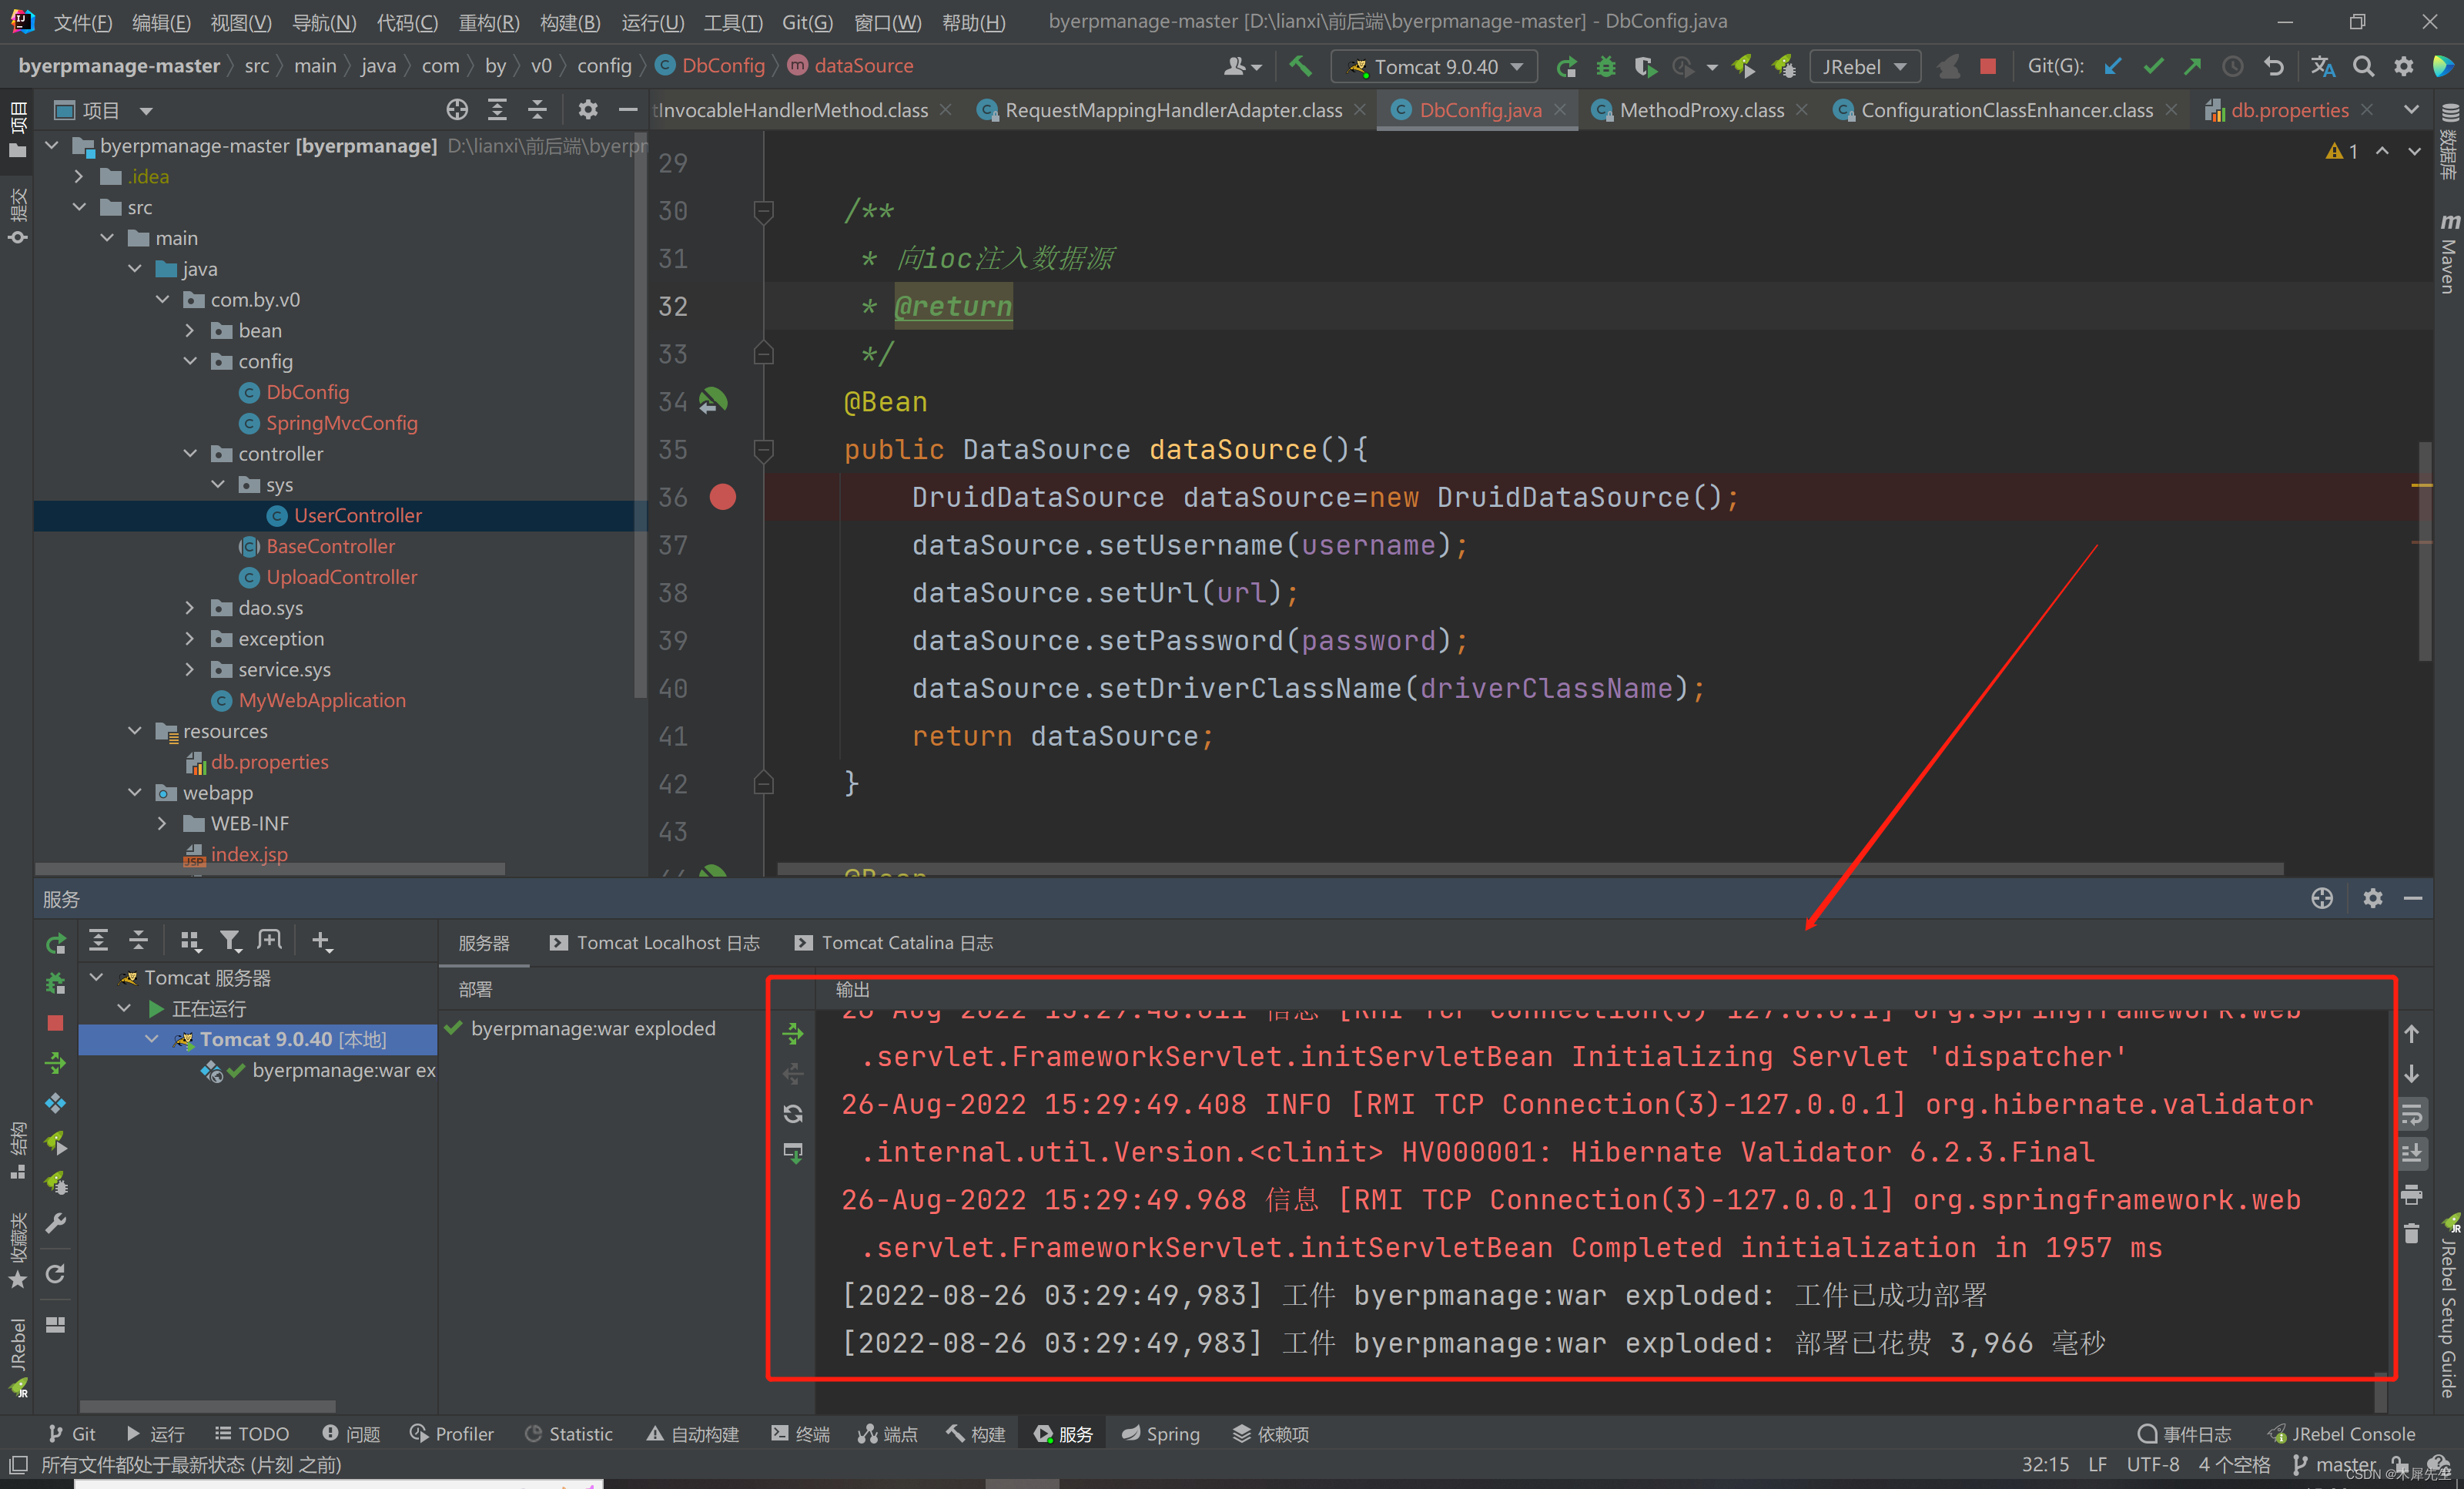Open the 重构(R) menu

pos(488,22)
